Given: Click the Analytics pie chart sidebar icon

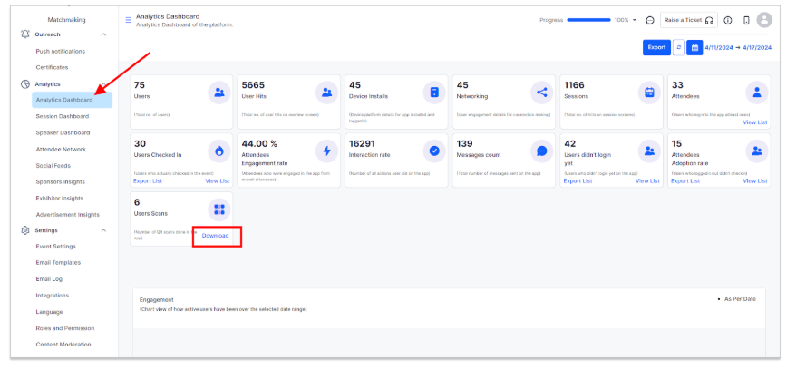Looking at the screenshot, I should 25,84.
